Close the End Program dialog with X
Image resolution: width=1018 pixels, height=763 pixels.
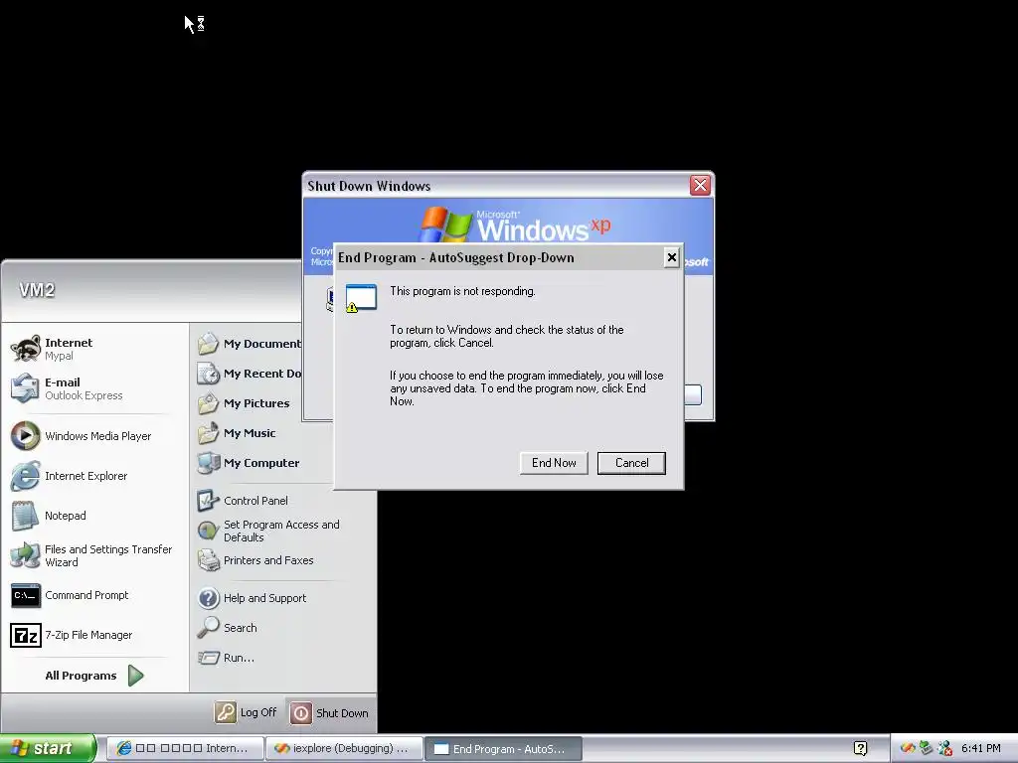pos(672,257)
